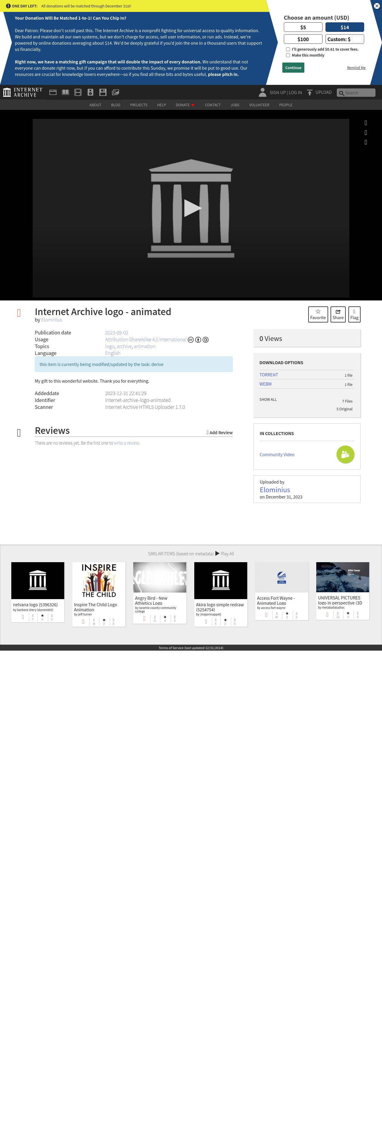
Task: Click Remind Me link
Action: 356,68
